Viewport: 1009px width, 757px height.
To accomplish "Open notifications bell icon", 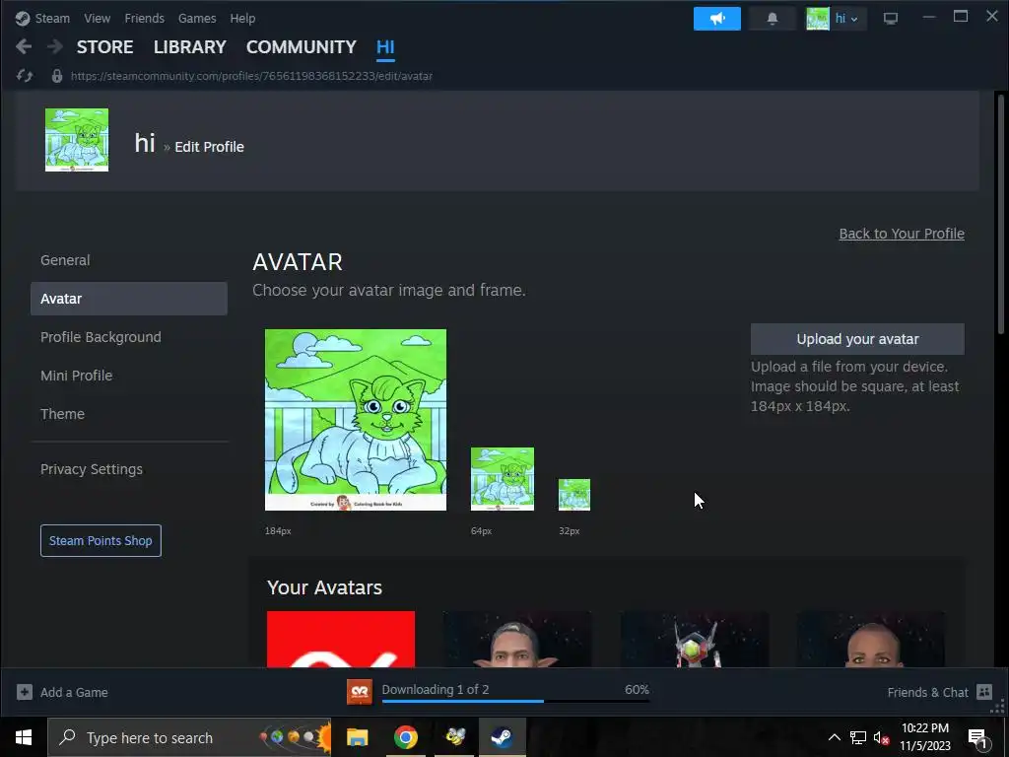I will tap(773, 19).
